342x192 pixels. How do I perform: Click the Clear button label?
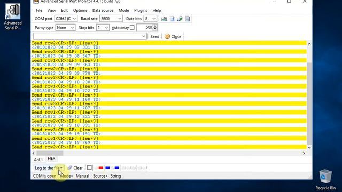point(78,168)
